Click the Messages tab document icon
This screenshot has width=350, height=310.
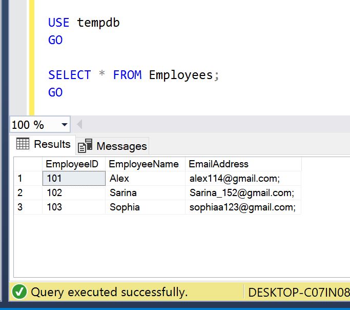[x=85, y=146]
